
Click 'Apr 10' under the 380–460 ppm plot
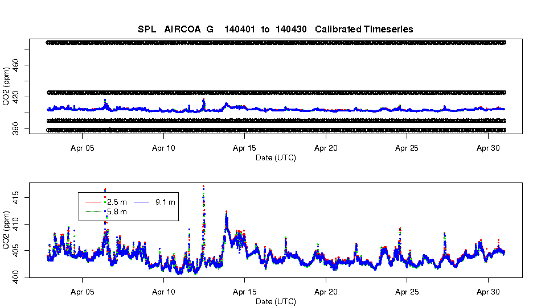[x=163, y=148]
